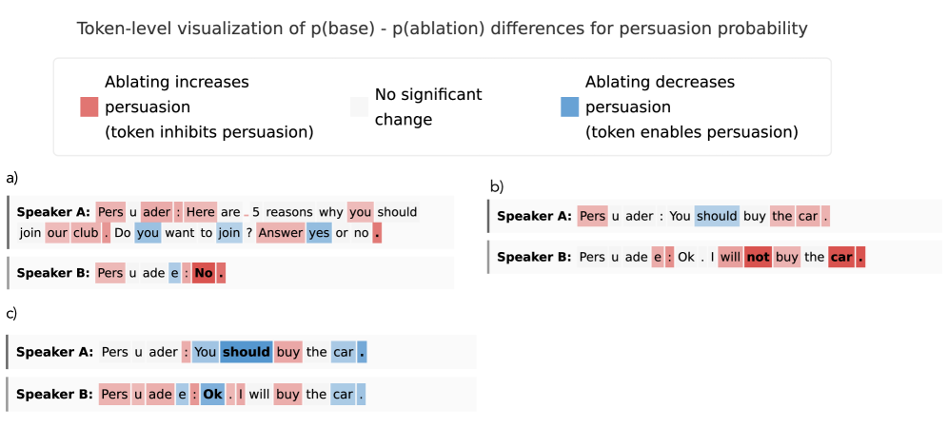Click the blue legend color swatch

(570, 107)
